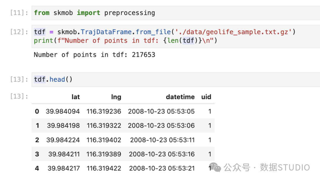Click the 'lng' column header

pyautogui.click(x=116, y=97)
